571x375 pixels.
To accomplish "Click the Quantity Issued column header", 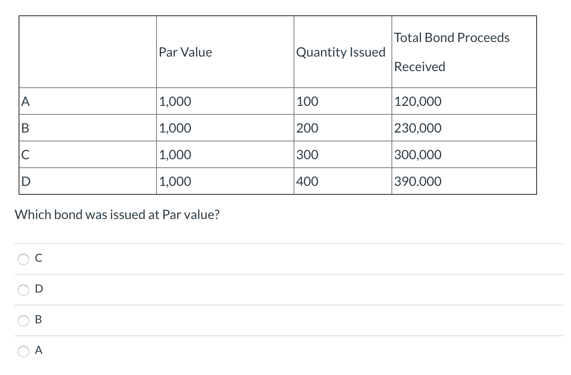I will pyautogui.click(x=341, y=52).
